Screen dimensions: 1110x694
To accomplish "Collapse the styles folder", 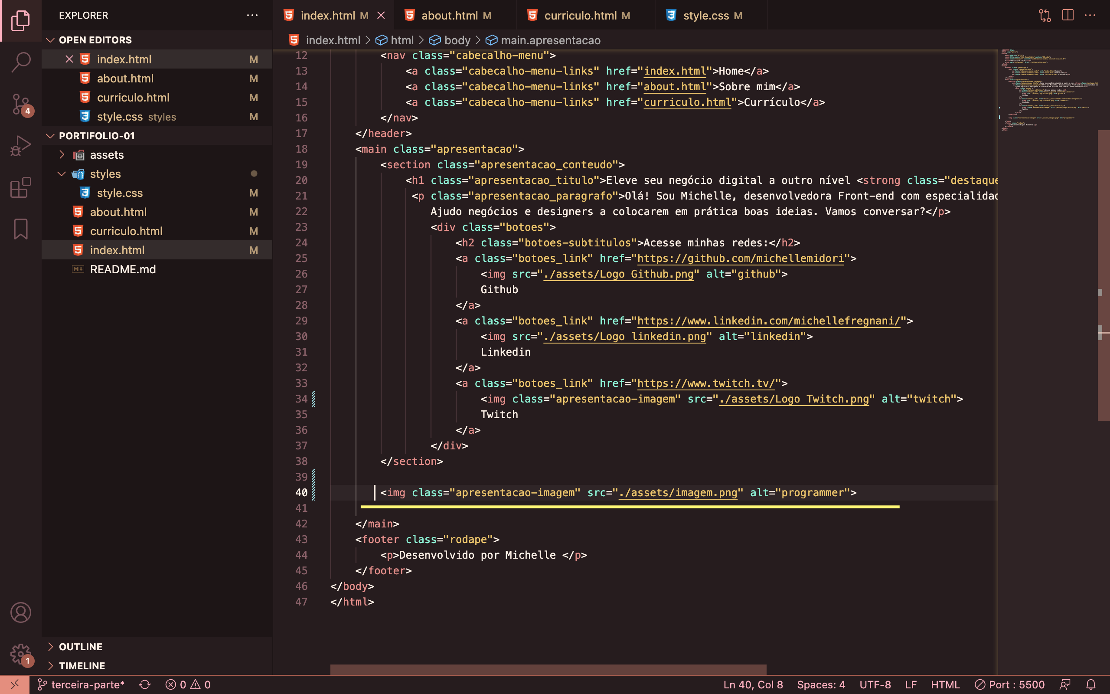I will point(157,174).
